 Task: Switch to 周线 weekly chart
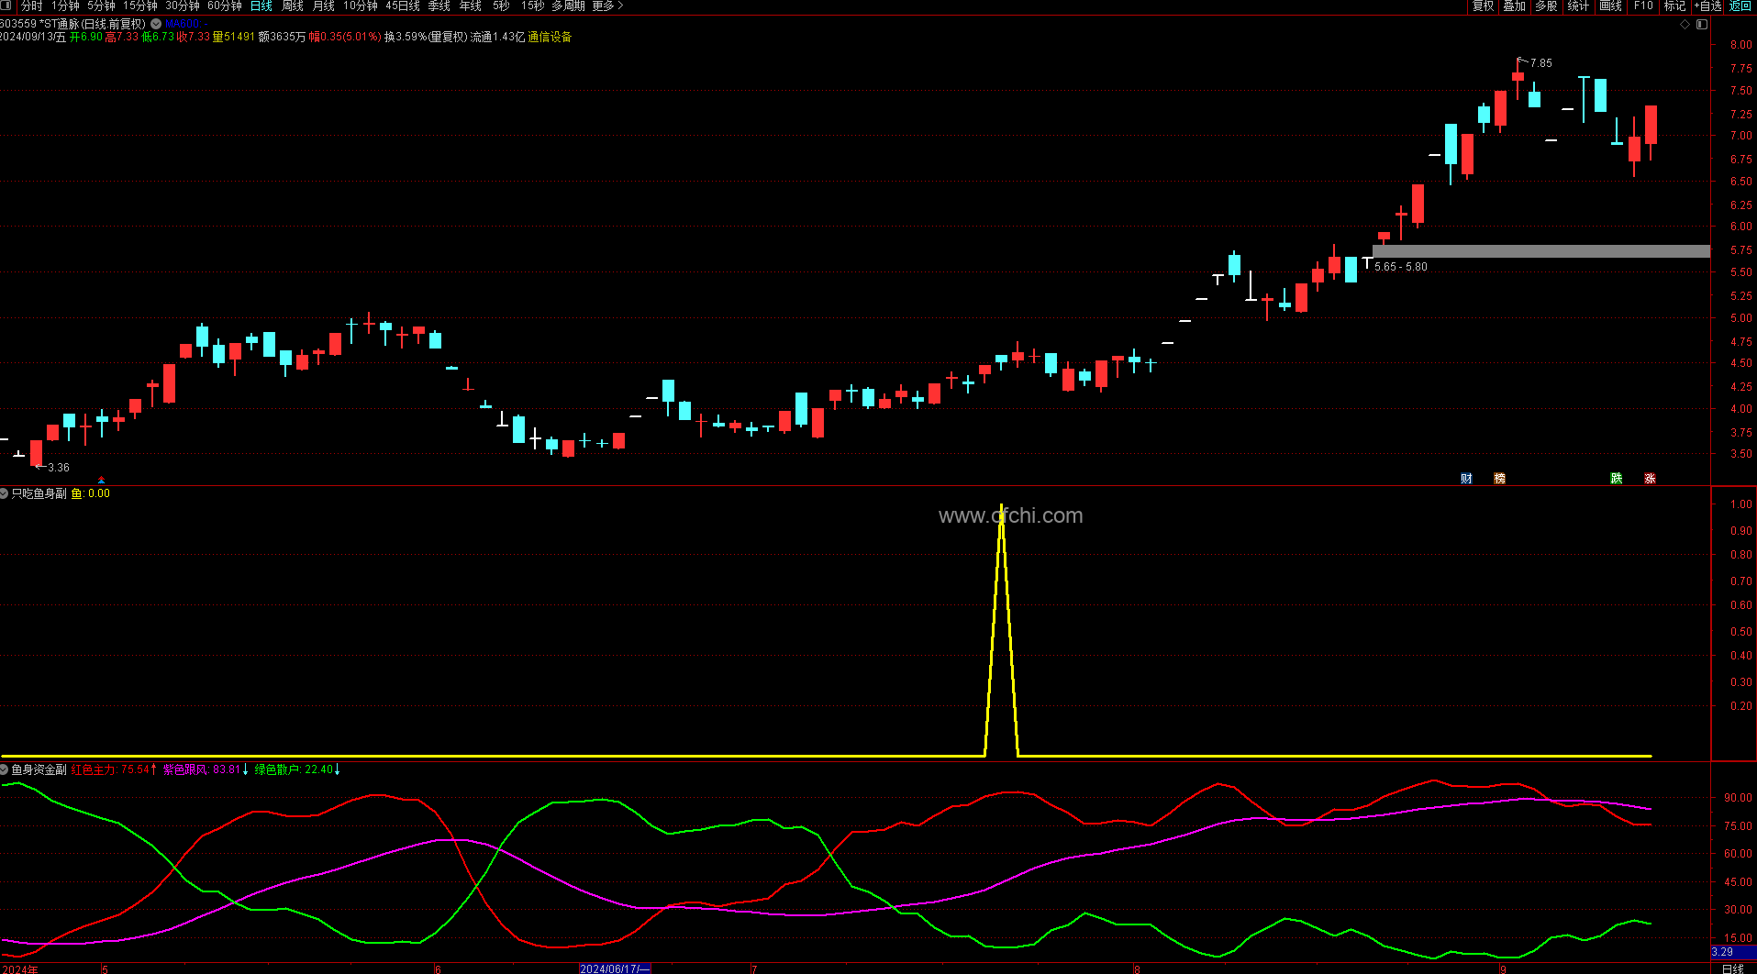coord(293,6)
